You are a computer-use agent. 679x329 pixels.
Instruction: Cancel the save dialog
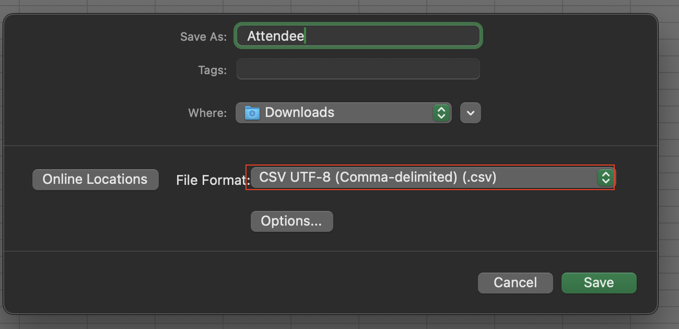(515, 283)
